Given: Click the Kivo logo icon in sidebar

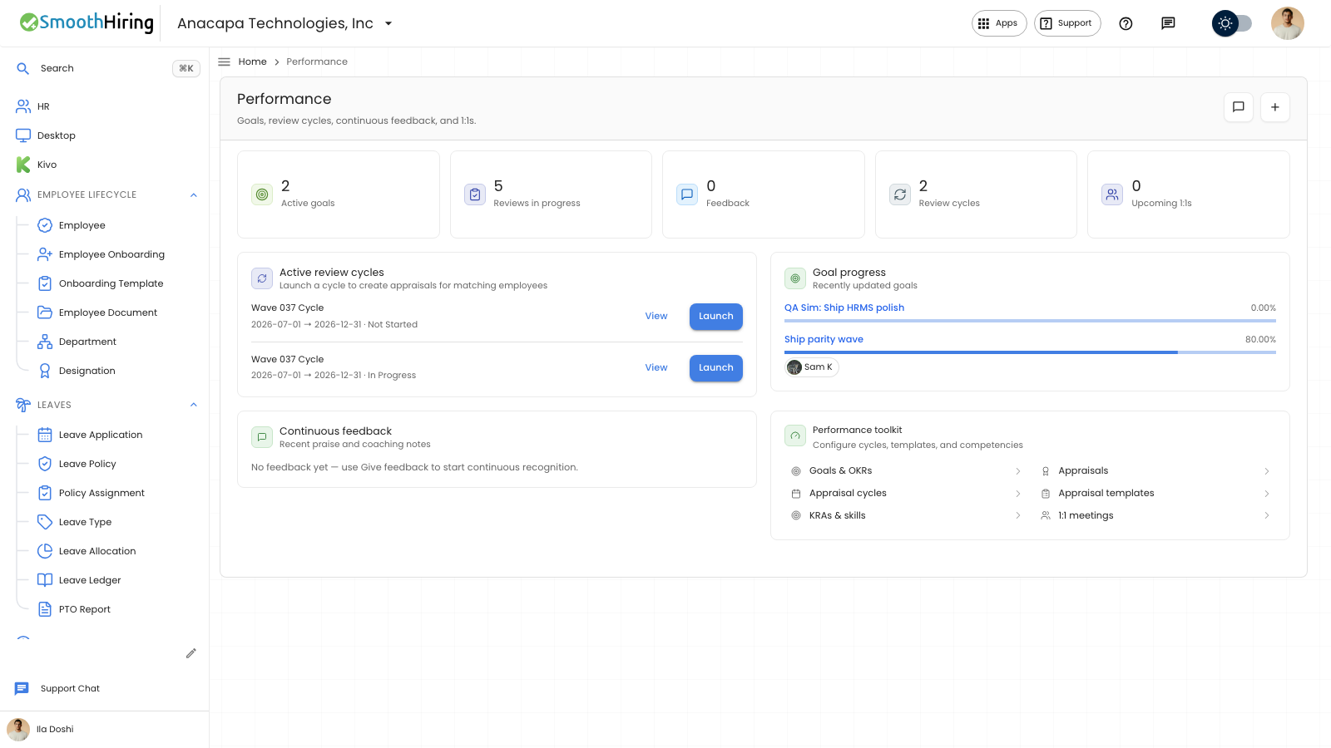Looking at the screenshot, I should tap(23, 165).
